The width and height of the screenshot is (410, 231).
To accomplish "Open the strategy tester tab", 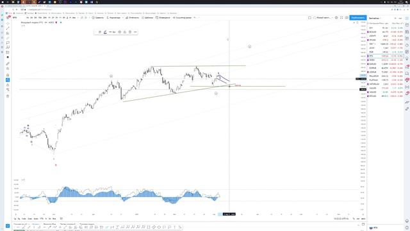I will [67, 224].
